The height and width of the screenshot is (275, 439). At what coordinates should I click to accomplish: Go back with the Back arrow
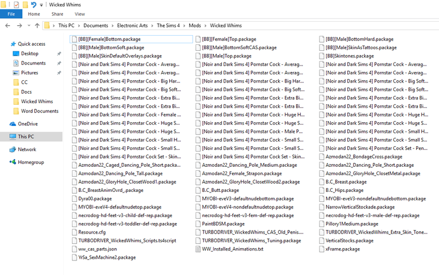point(8,26)
